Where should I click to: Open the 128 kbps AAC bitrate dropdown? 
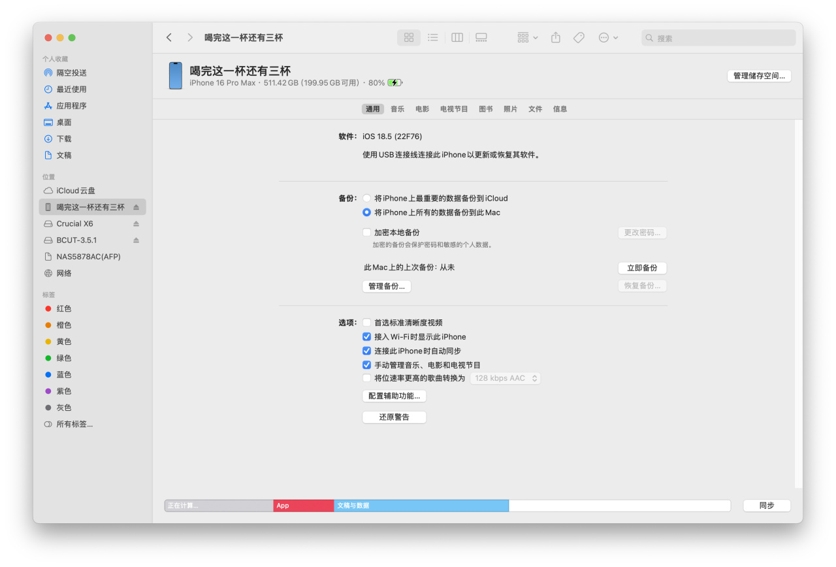pos(506,378)
